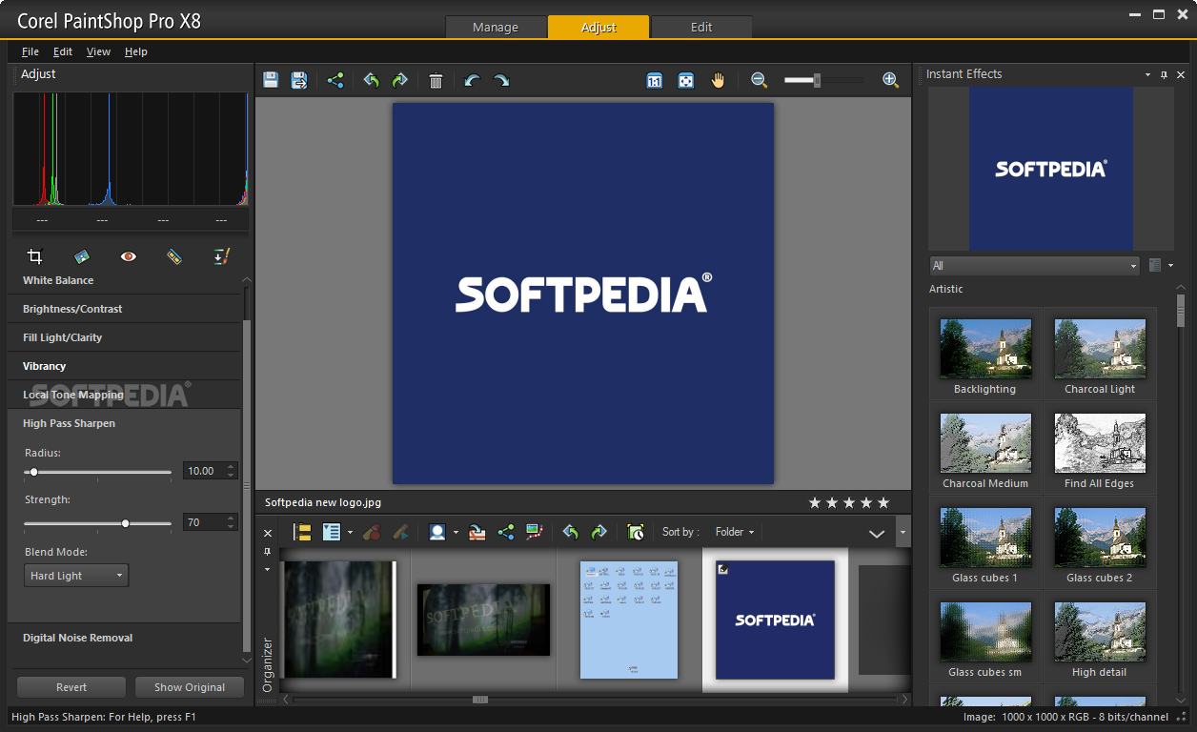The image size is (1197, 732).
Task: Open Instant Effects panel options arrow
Action: click(1147, 74)
